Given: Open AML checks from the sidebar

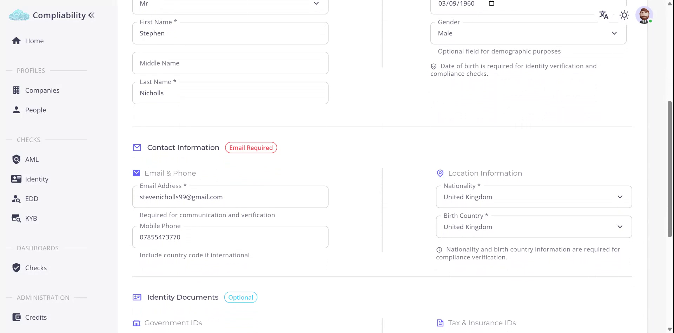Looking at the screenshot, I should point(32,159).
